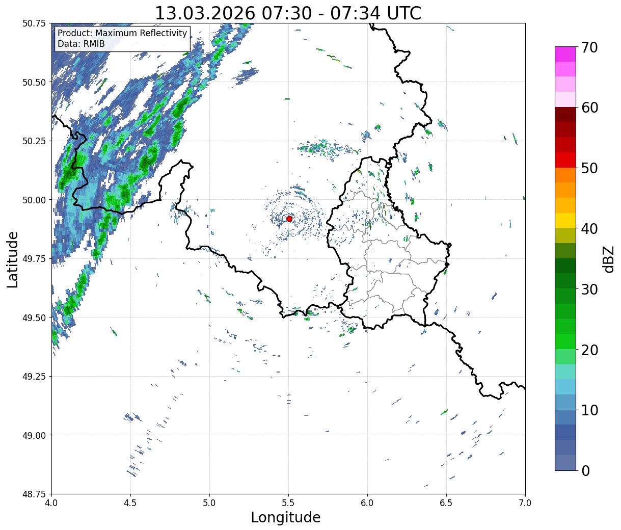Screen dimensions: 621x530
Task: Click the longitude tick label 6.0
Action: tap(367, 502)
